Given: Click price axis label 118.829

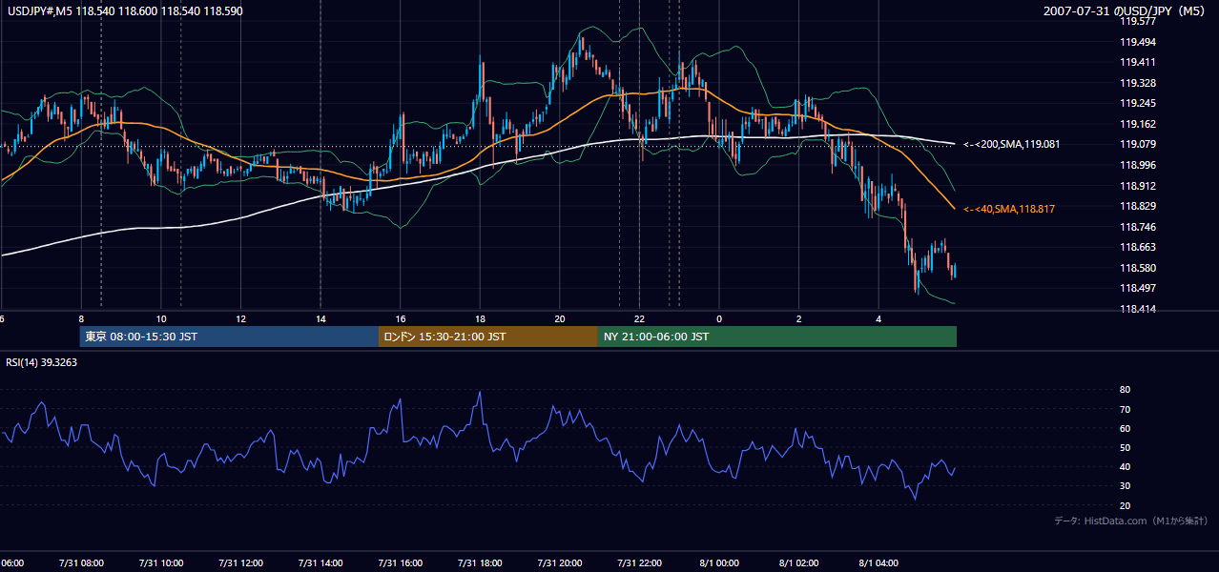Looking at the screenshot, I should coord(1139,206).
